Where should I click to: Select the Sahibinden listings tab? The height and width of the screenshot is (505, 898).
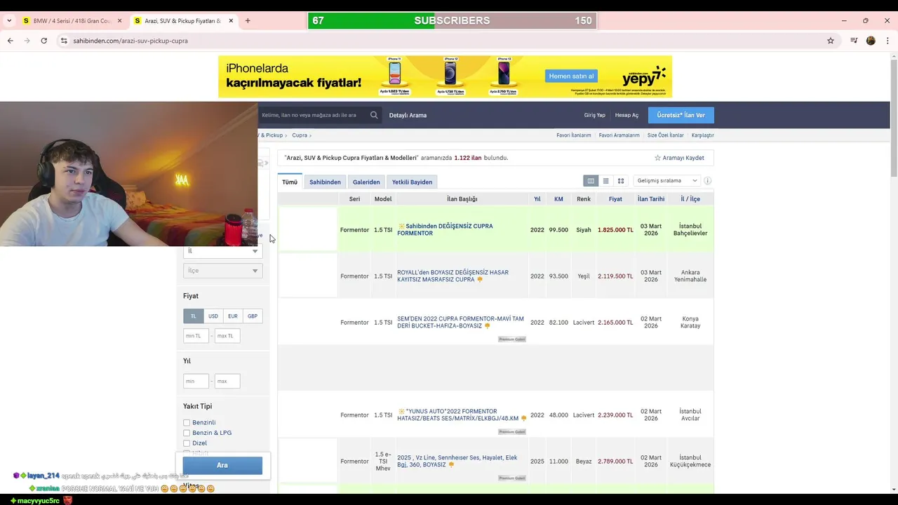pyautogui.click(x=325, y=182)
